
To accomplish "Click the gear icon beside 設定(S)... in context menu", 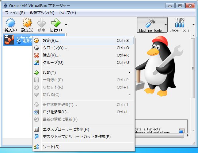I will pyautogui.click(x=36, y=41).
